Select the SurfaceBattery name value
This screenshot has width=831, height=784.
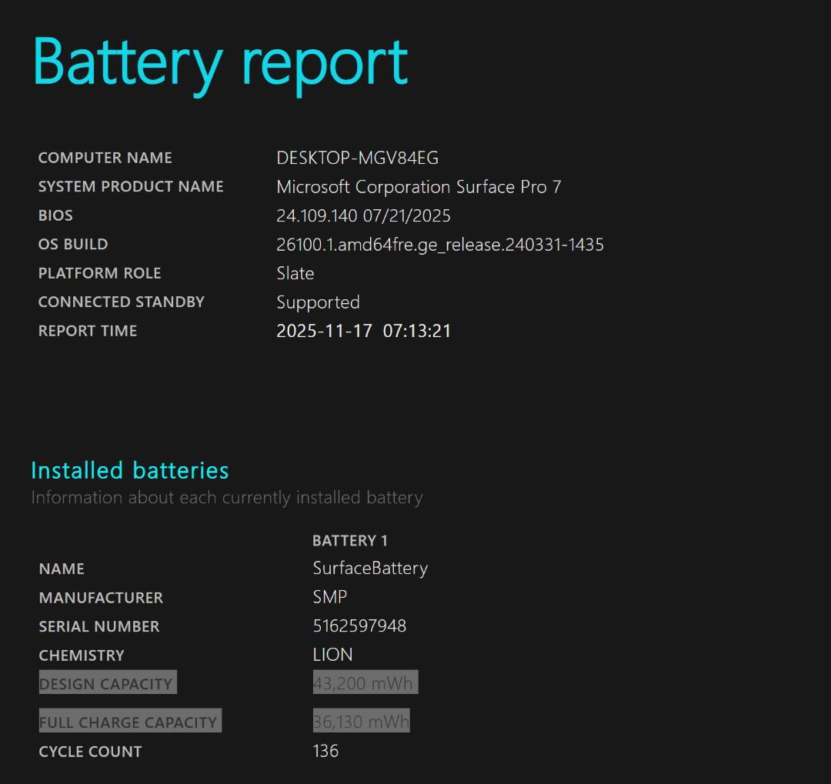point(369,569)
